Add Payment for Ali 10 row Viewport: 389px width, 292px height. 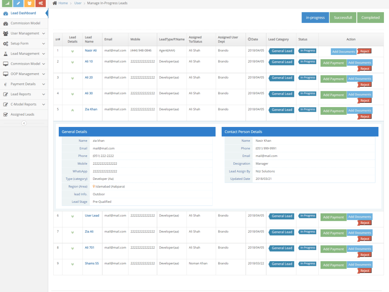(x=333, y=63)
